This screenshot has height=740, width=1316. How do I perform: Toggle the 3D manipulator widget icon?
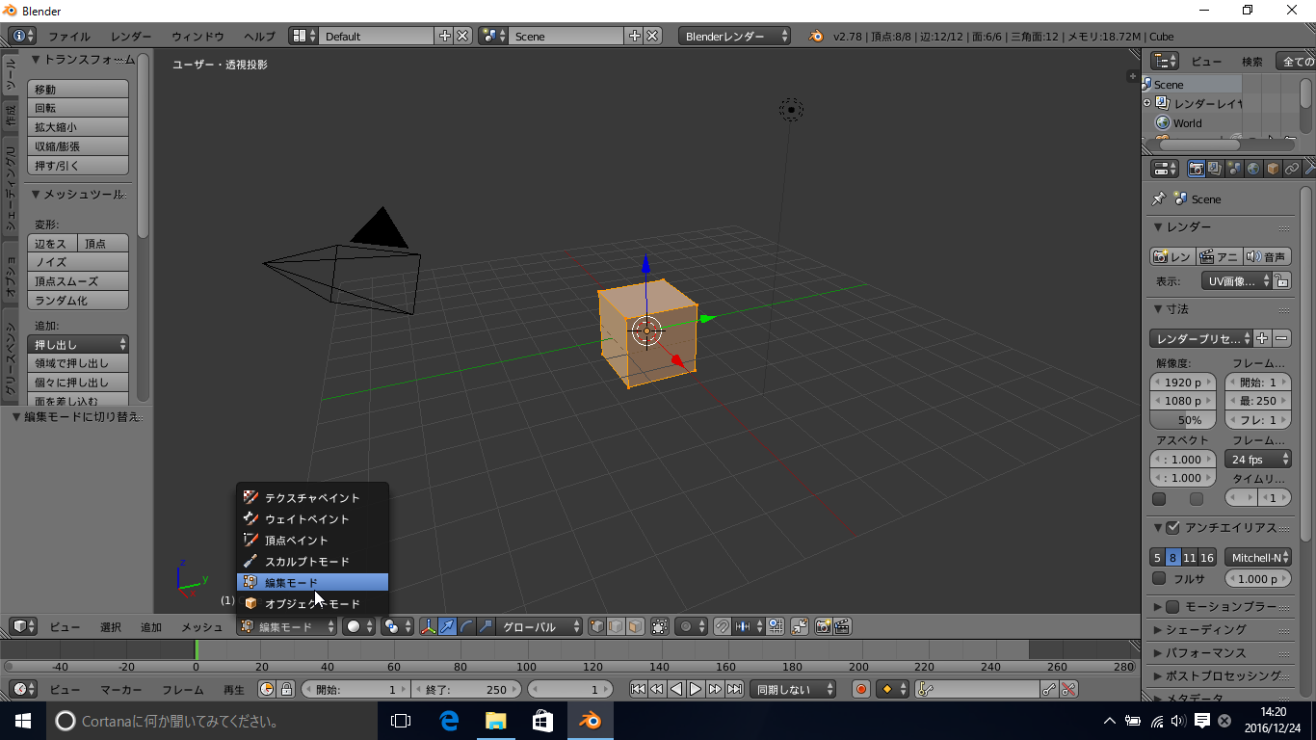click(429, 626)
